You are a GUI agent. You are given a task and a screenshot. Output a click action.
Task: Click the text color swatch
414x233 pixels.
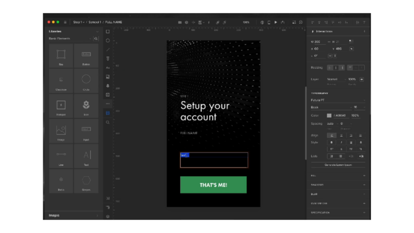click(329, 115)
